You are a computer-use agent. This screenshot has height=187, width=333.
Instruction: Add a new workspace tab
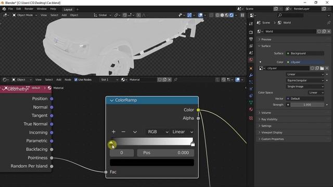coord(78,9)
